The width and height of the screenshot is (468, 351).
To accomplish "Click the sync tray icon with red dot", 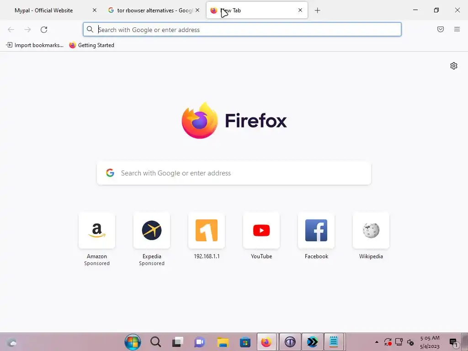I will (x=388, y=342).
